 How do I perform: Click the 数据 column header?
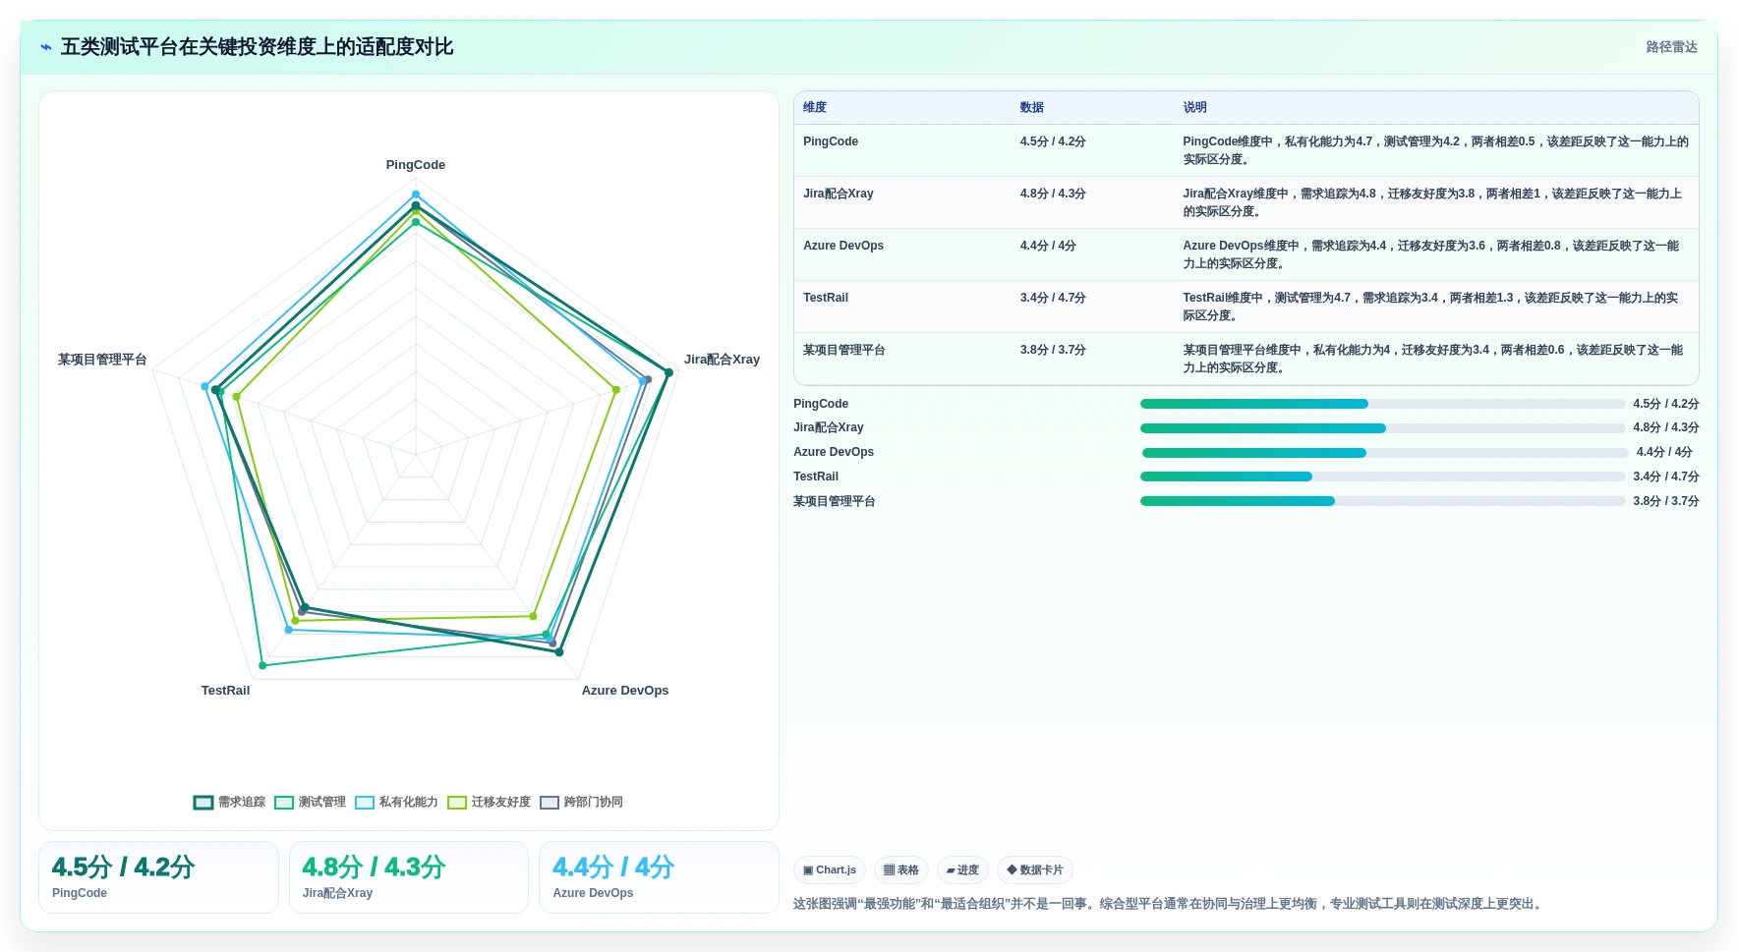click(1031, 108)
